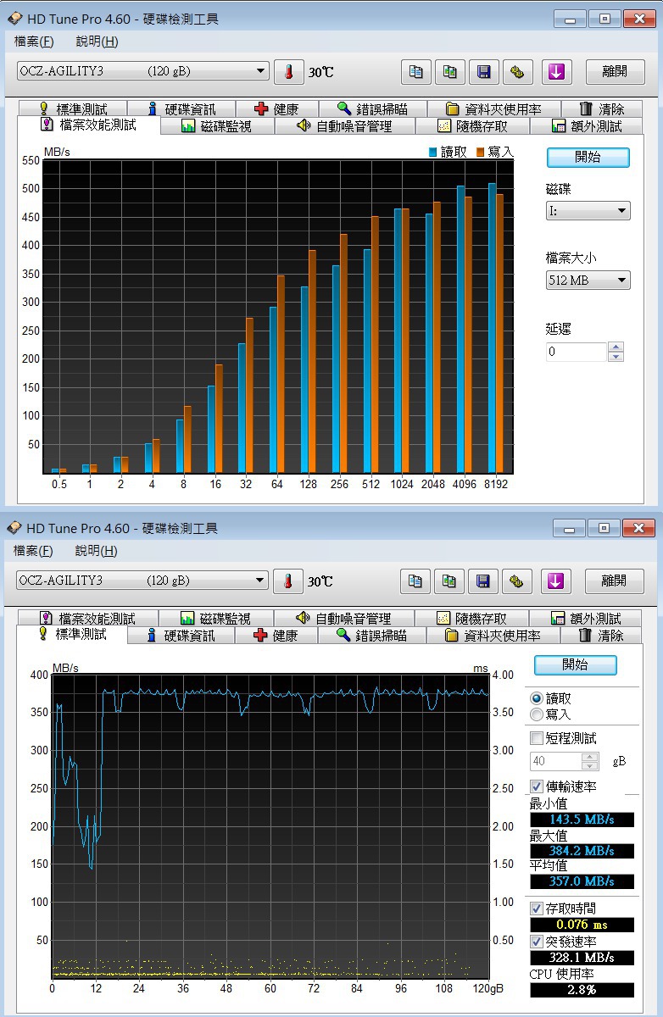Click HD Tune app icon in top title bar

pyautogui.click(x=15, y=19)
